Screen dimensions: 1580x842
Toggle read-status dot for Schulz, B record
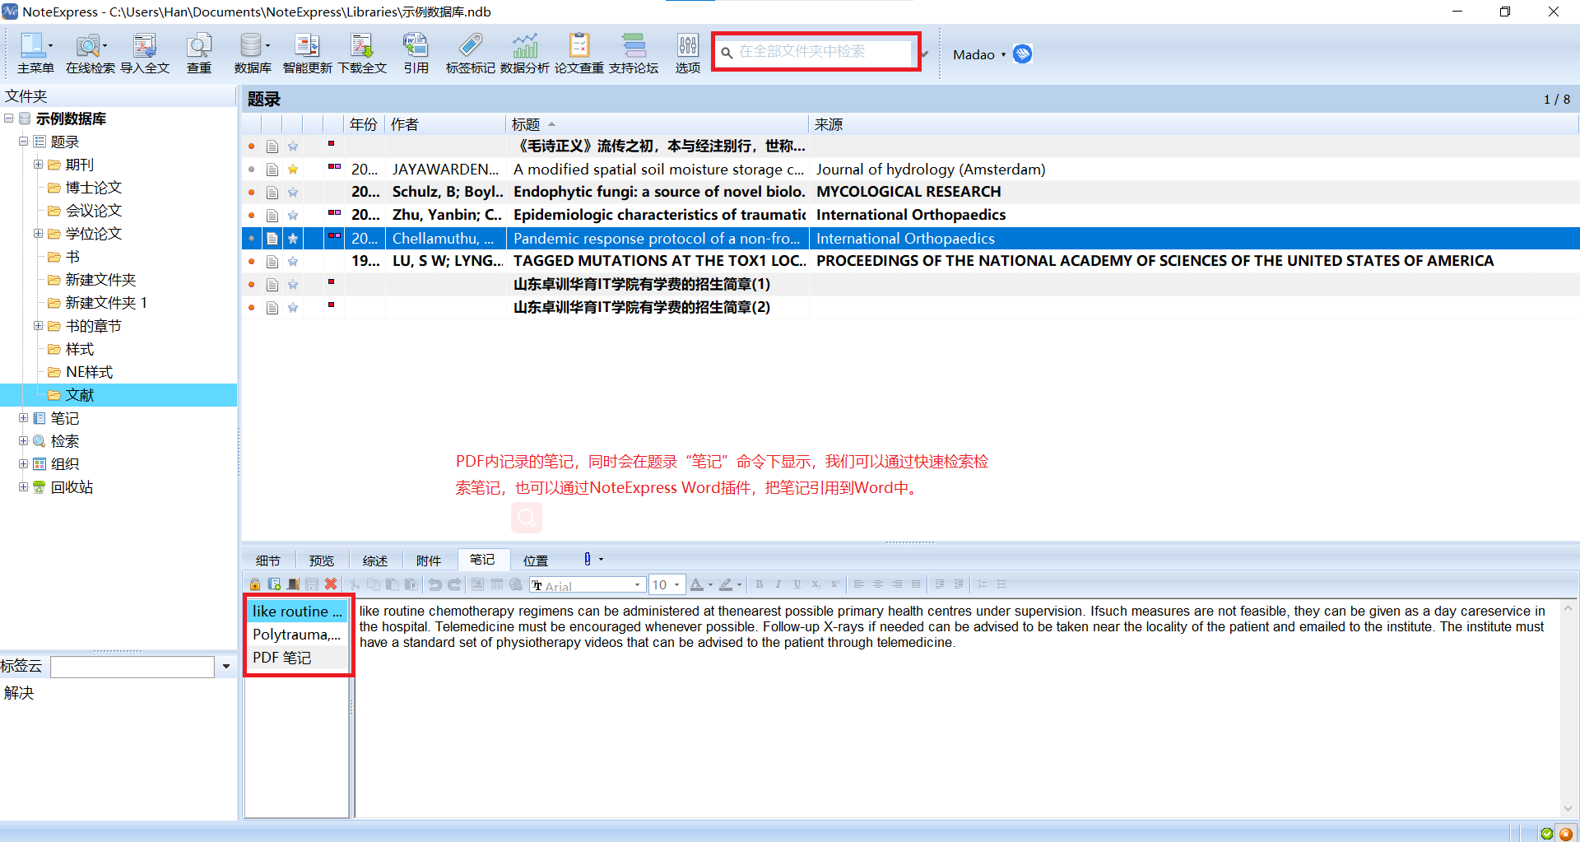pos(252,193)
